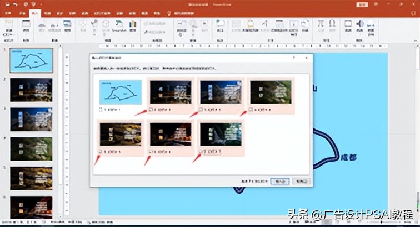Open the Home ribbon tab

coord(22,13)
